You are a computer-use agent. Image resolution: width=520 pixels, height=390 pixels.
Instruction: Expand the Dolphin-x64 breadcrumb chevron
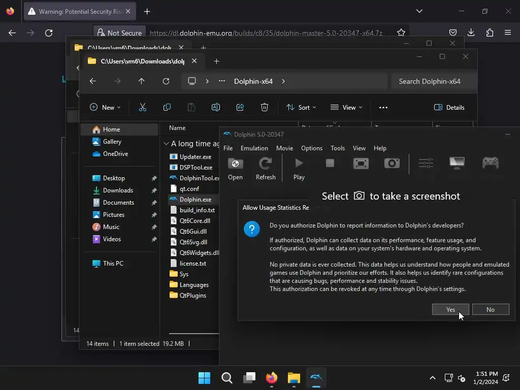[283, 81]
